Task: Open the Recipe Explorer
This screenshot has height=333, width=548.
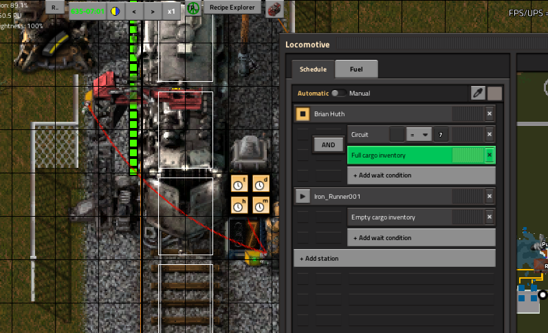Action: (x=232, y=8)
